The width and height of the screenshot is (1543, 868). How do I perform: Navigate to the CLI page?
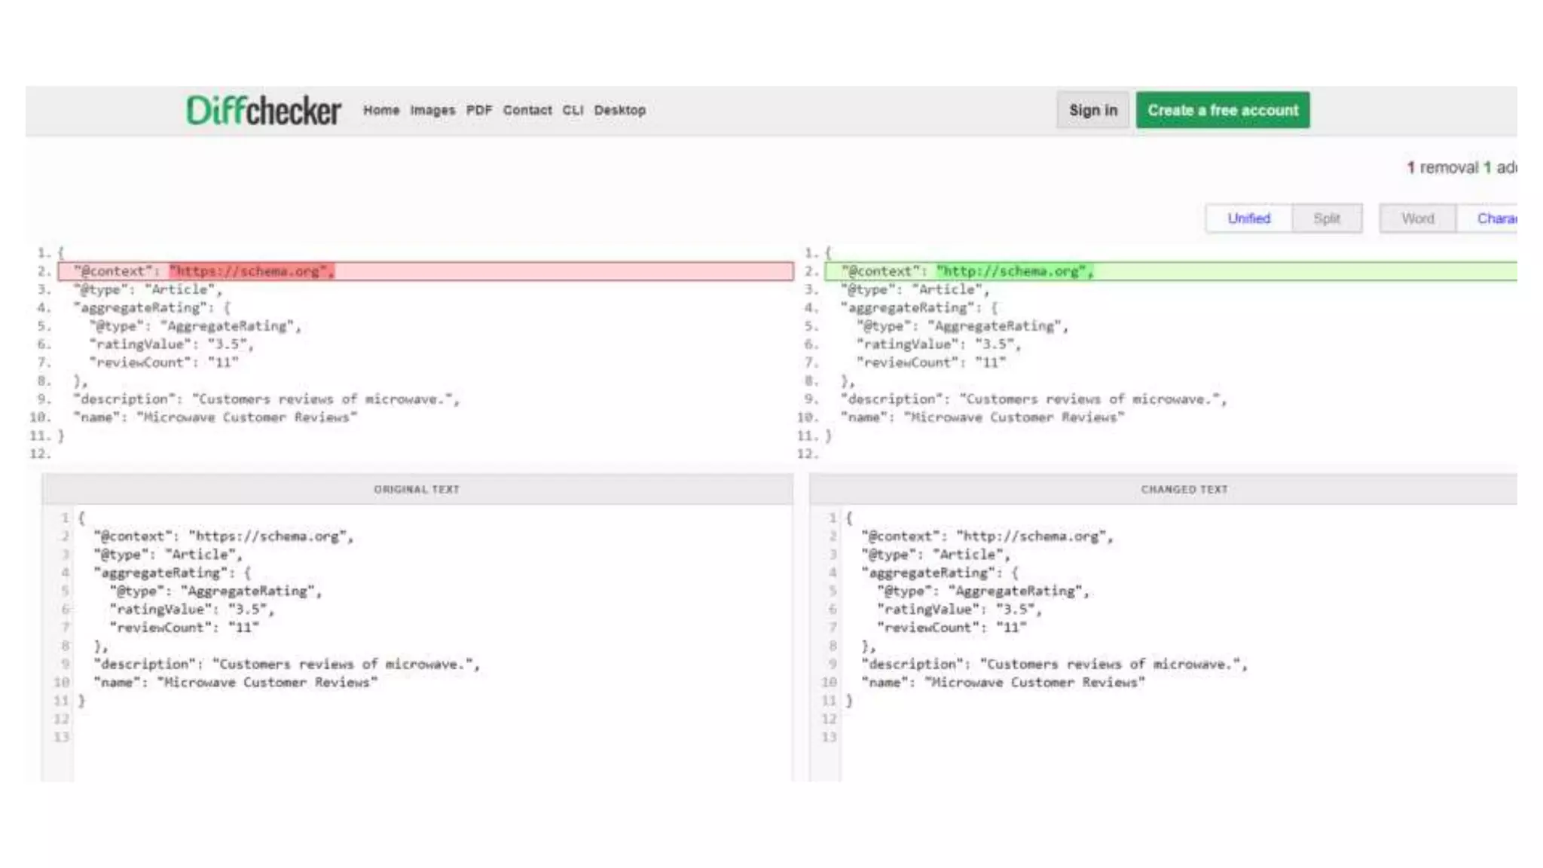point(573,110)
